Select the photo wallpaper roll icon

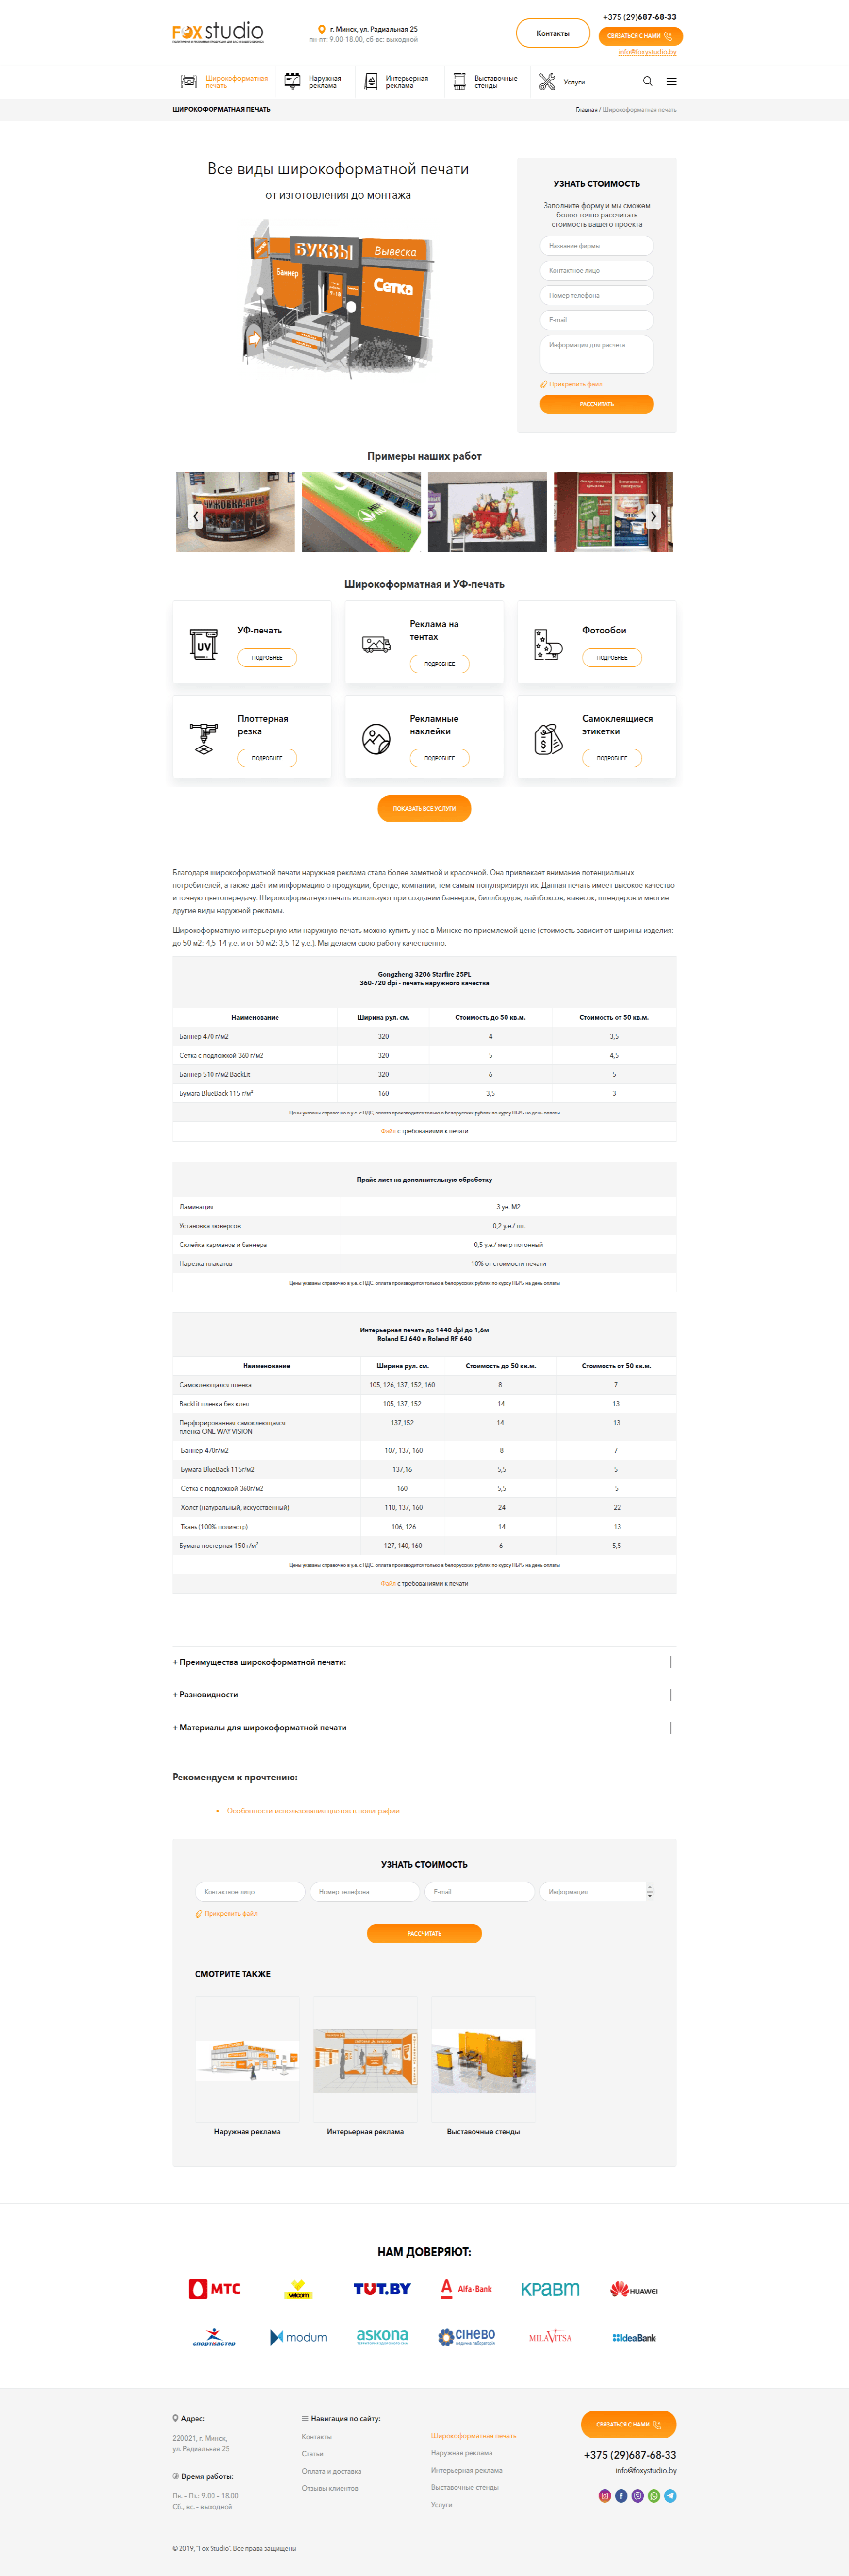pos(548,645)
